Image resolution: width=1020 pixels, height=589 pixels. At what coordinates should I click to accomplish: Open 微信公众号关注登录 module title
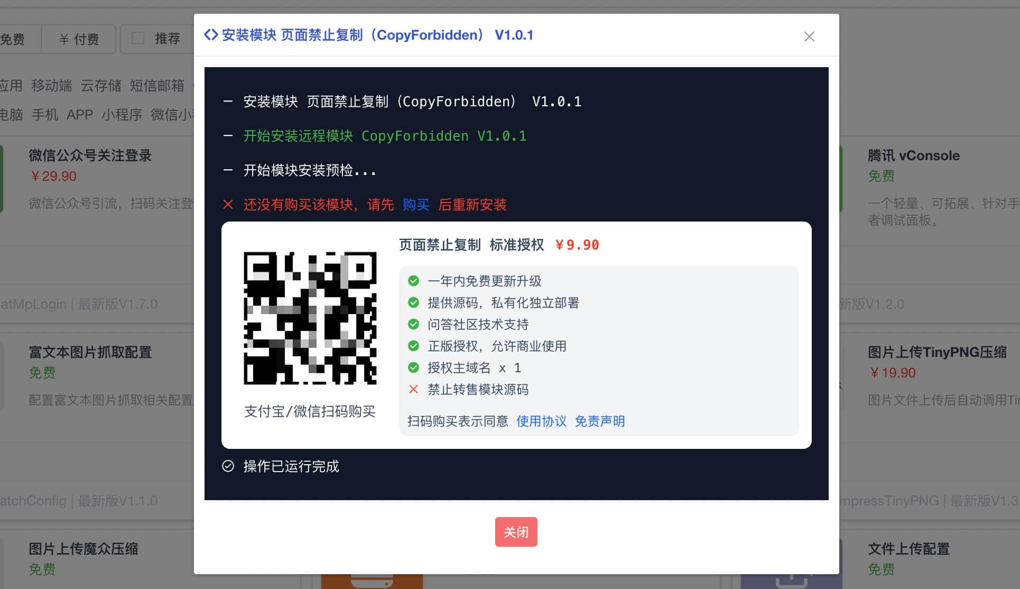pyautogui.click(x=90, y=155)
